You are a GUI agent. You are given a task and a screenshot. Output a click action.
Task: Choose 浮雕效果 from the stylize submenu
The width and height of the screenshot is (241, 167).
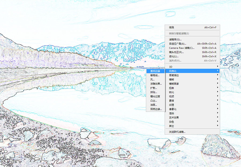pyautogui.click(x=155, y=84)
